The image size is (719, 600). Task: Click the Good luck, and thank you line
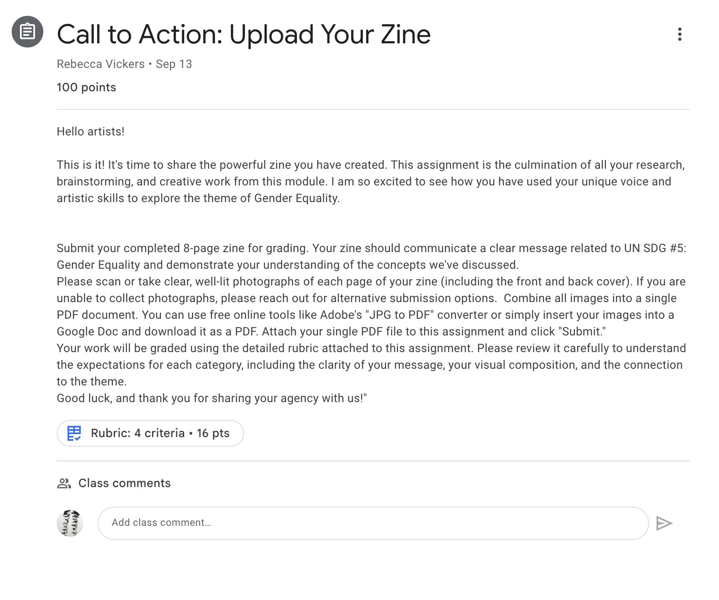212,398
